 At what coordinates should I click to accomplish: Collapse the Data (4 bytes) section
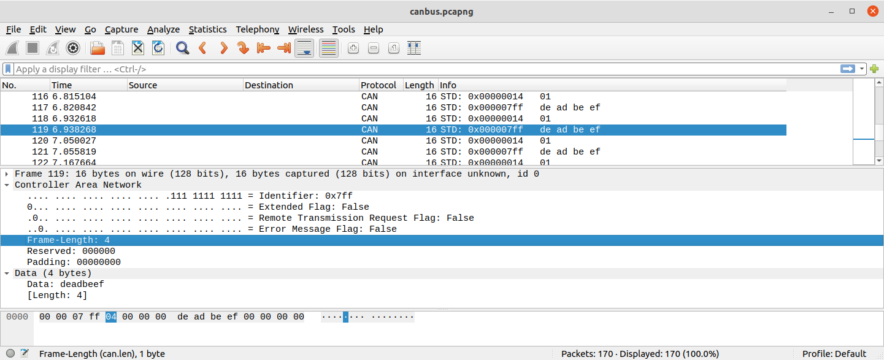tap(7, 274)
